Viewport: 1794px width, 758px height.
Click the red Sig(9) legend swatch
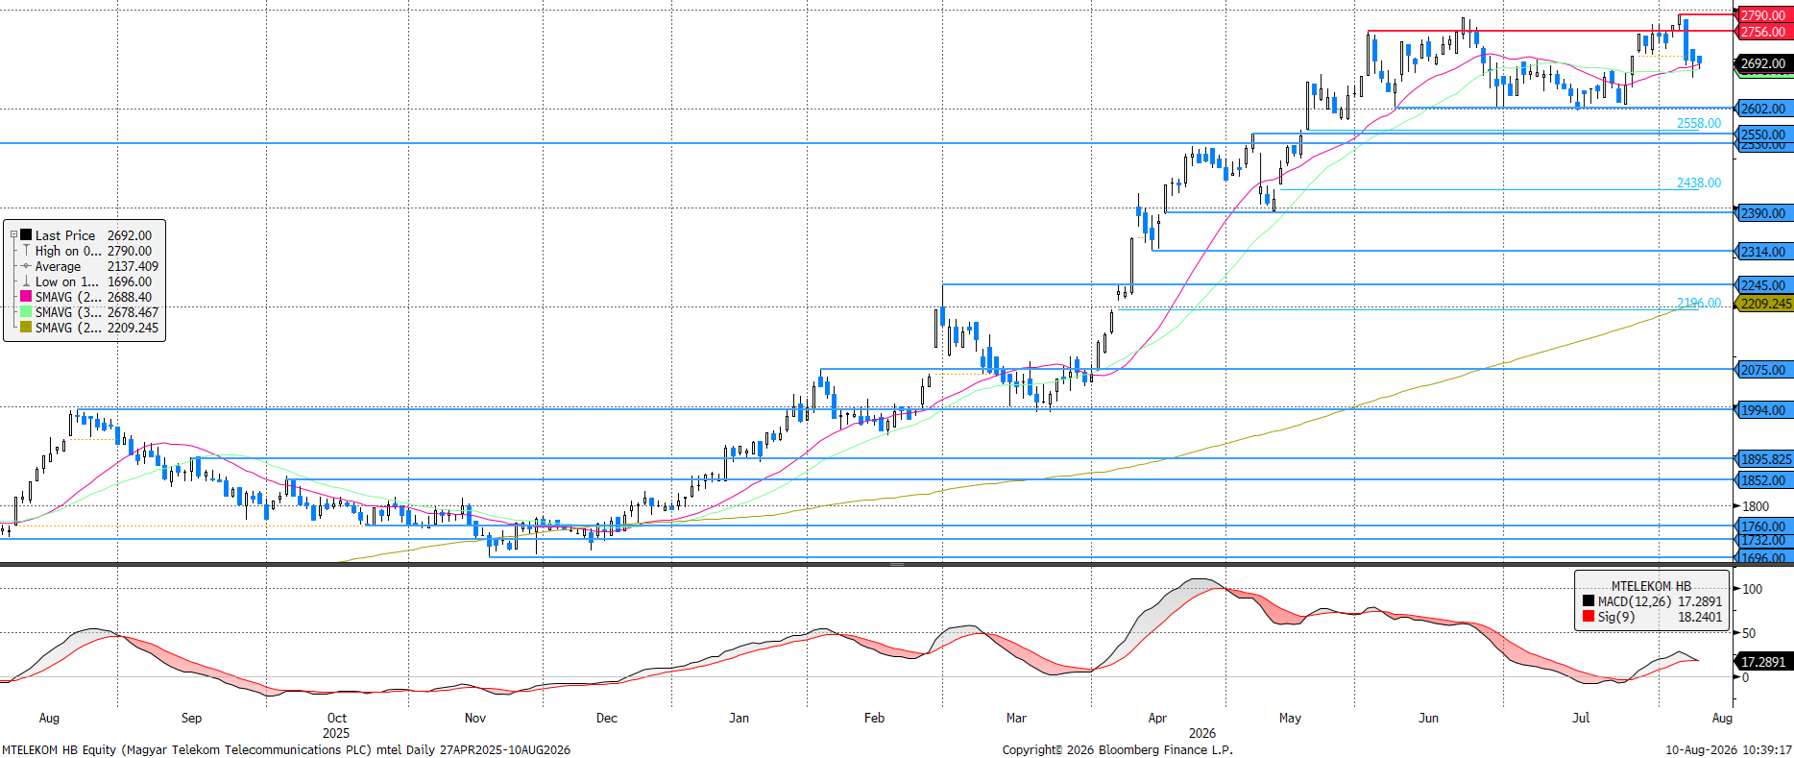pos(1588,616)
